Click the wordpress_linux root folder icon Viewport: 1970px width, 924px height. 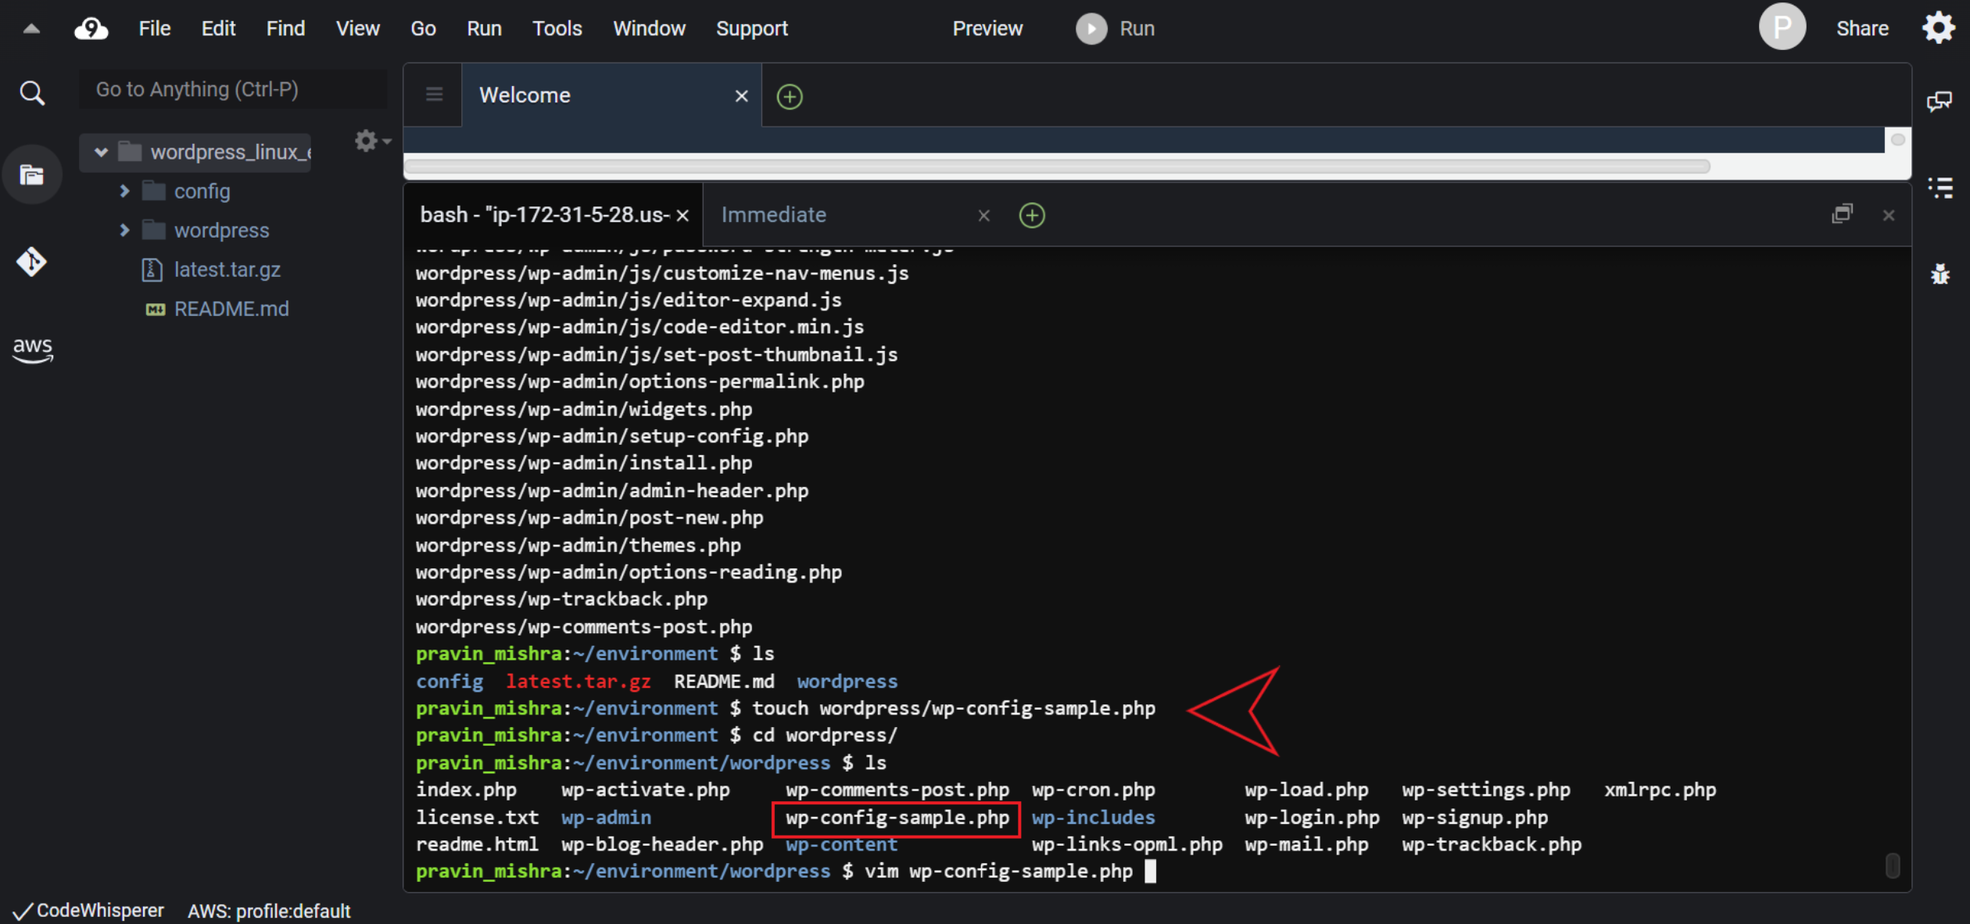[130, 151]
